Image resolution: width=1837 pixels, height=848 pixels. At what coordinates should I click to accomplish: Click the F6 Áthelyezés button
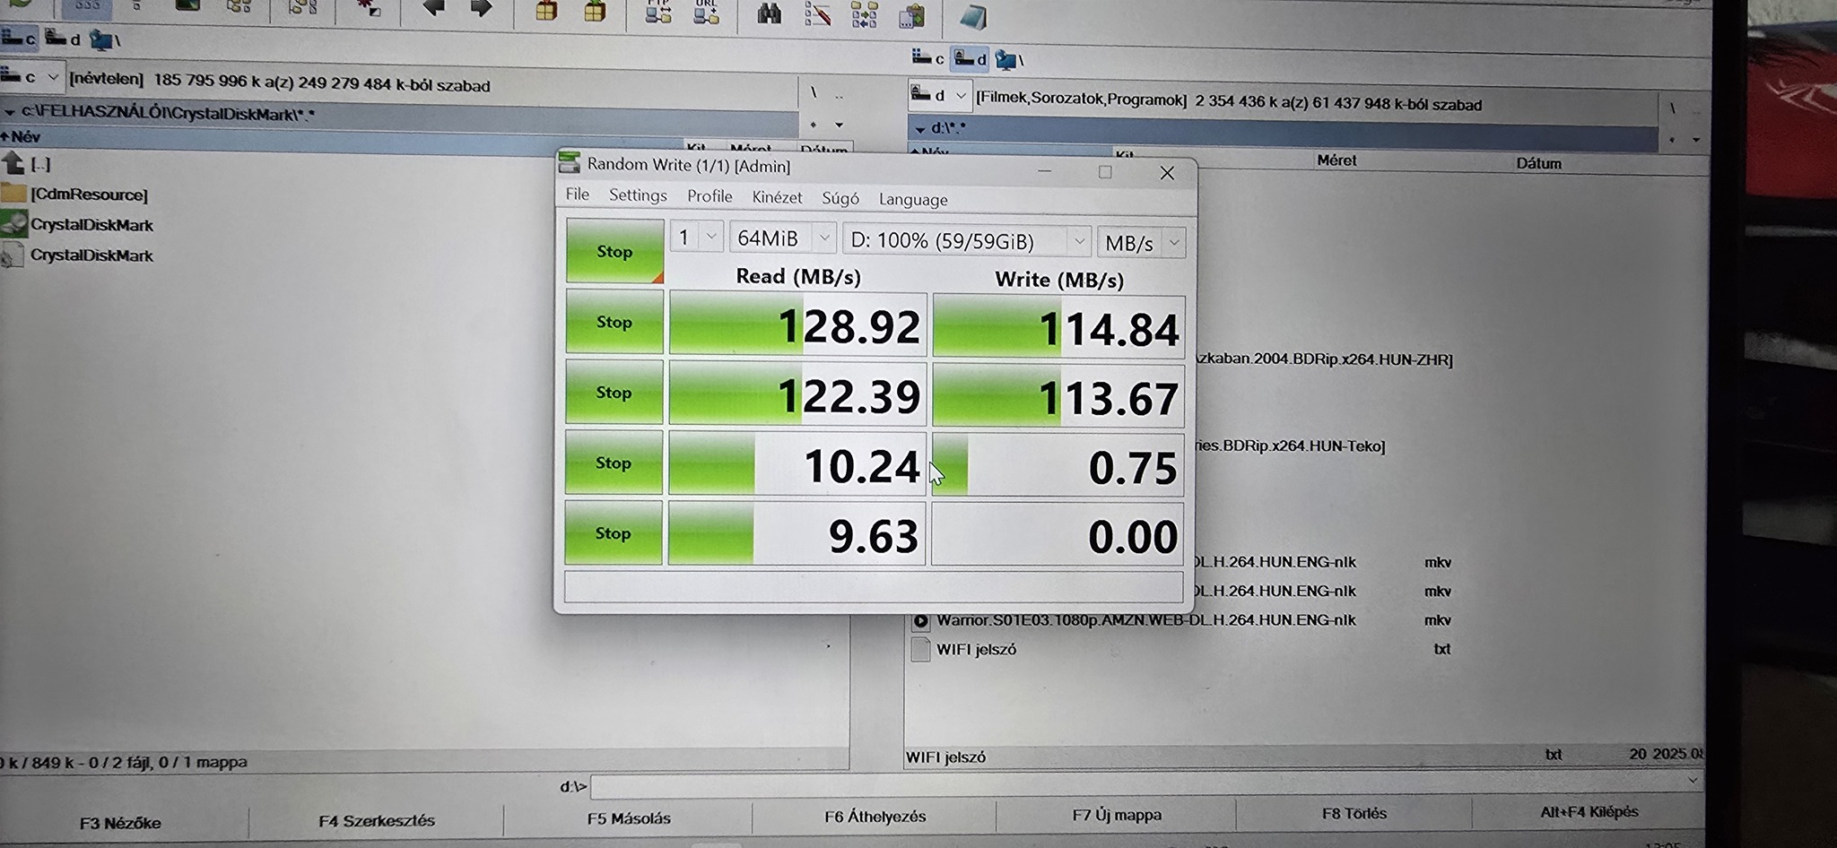click(875, 816)
